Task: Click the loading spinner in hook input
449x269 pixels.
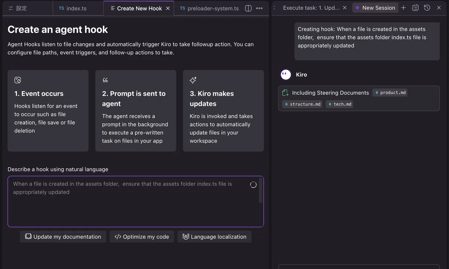Action: pos(253,184)
